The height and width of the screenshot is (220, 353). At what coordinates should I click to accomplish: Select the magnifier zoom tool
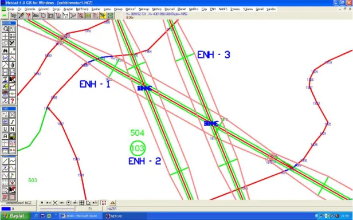coord(5,29)
